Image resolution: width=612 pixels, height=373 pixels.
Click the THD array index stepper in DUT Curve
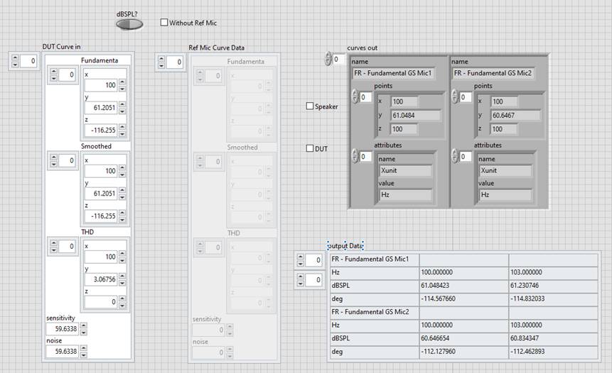[x=53, y=246]
